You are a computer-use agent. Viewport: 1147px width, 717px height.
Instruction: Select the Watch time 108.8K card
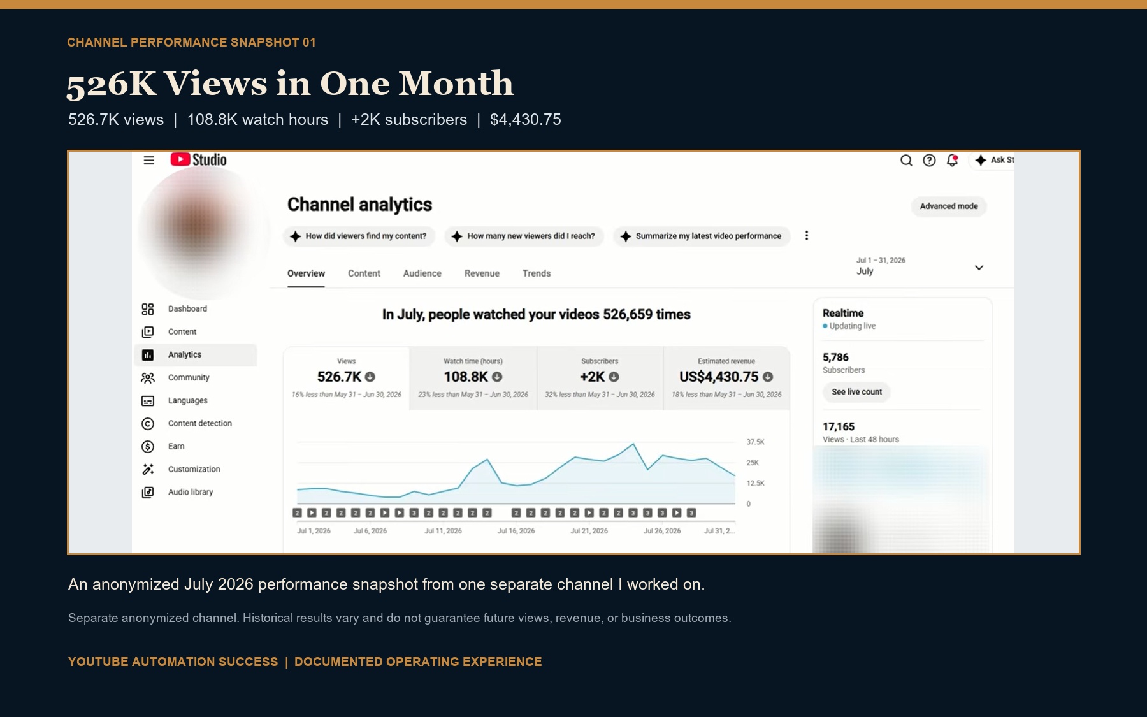point(473,379)
